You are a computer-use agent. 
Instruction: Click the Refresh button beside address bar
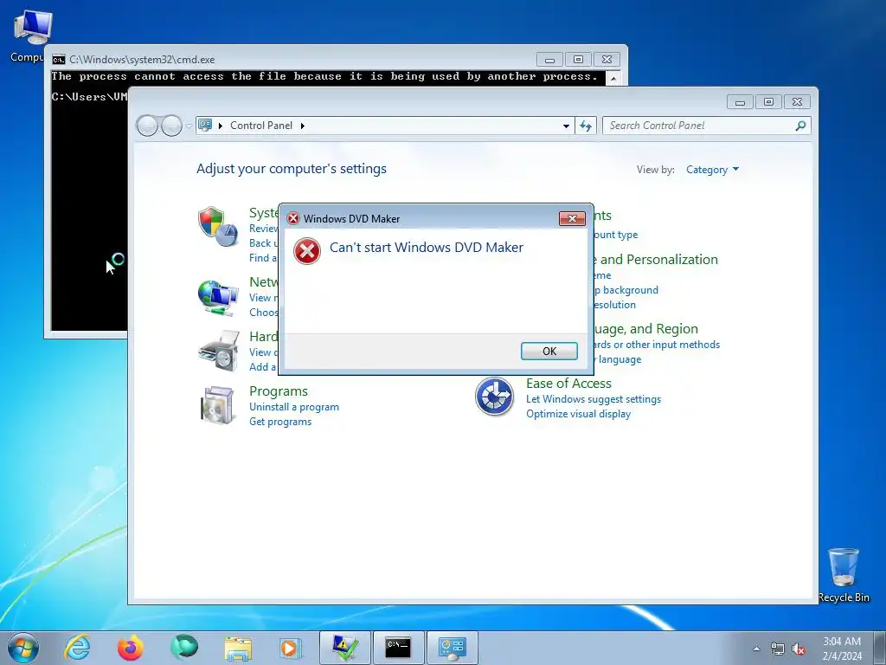(586, 126)
